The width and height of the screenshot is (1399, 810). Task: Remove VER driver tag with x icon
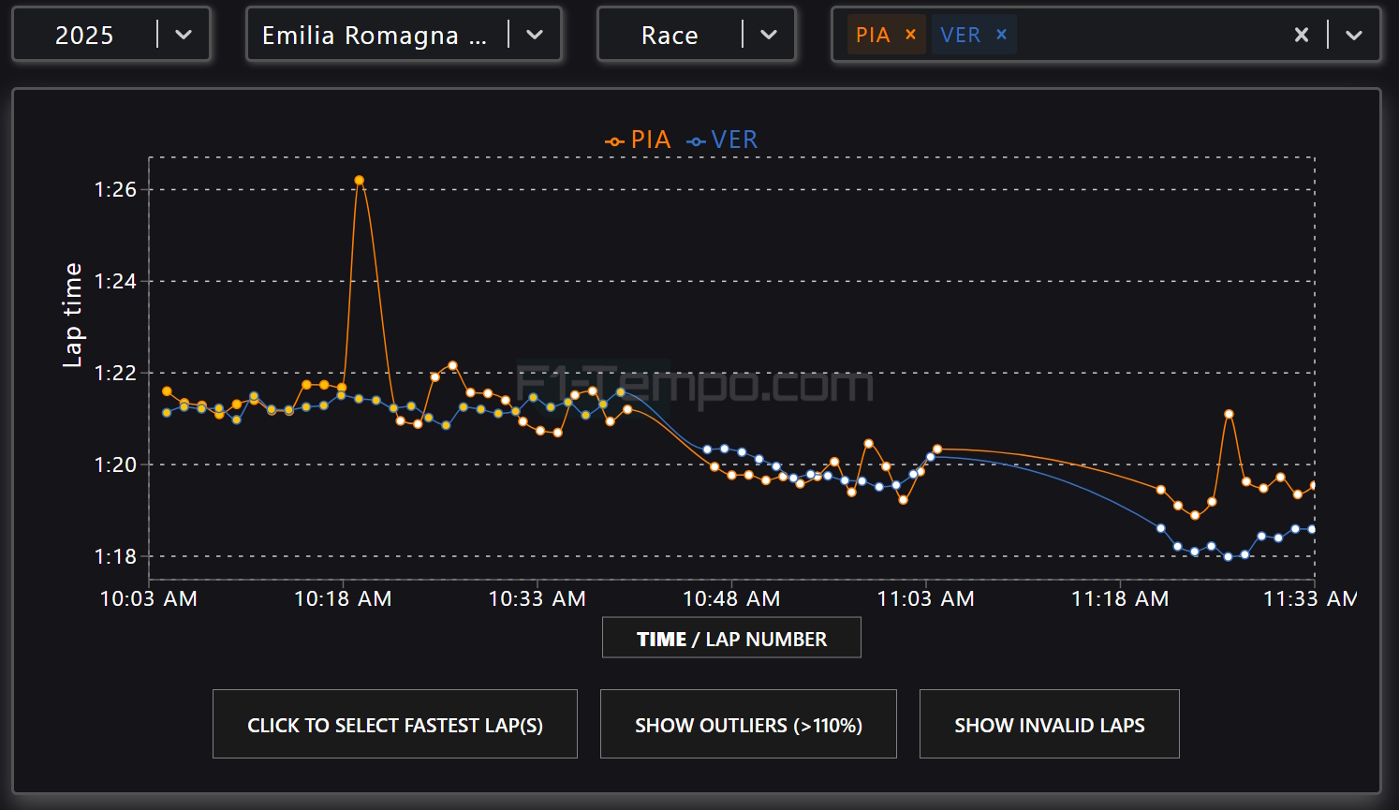pos(1001,35)
